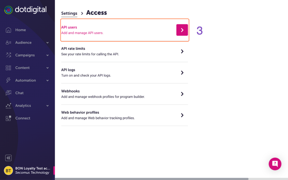This screenshot has height=180, width=288.
Task: Click the Audience contacts icon
Action: click(x=8, y=43)
